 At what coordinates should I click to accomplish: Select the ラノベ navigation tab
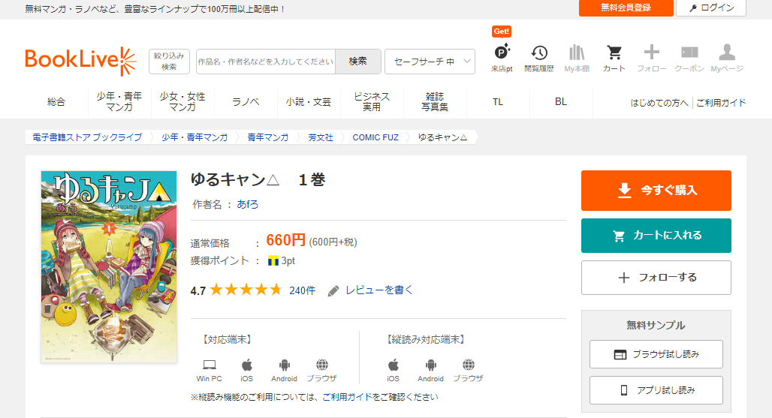click(x=246, y=102)
